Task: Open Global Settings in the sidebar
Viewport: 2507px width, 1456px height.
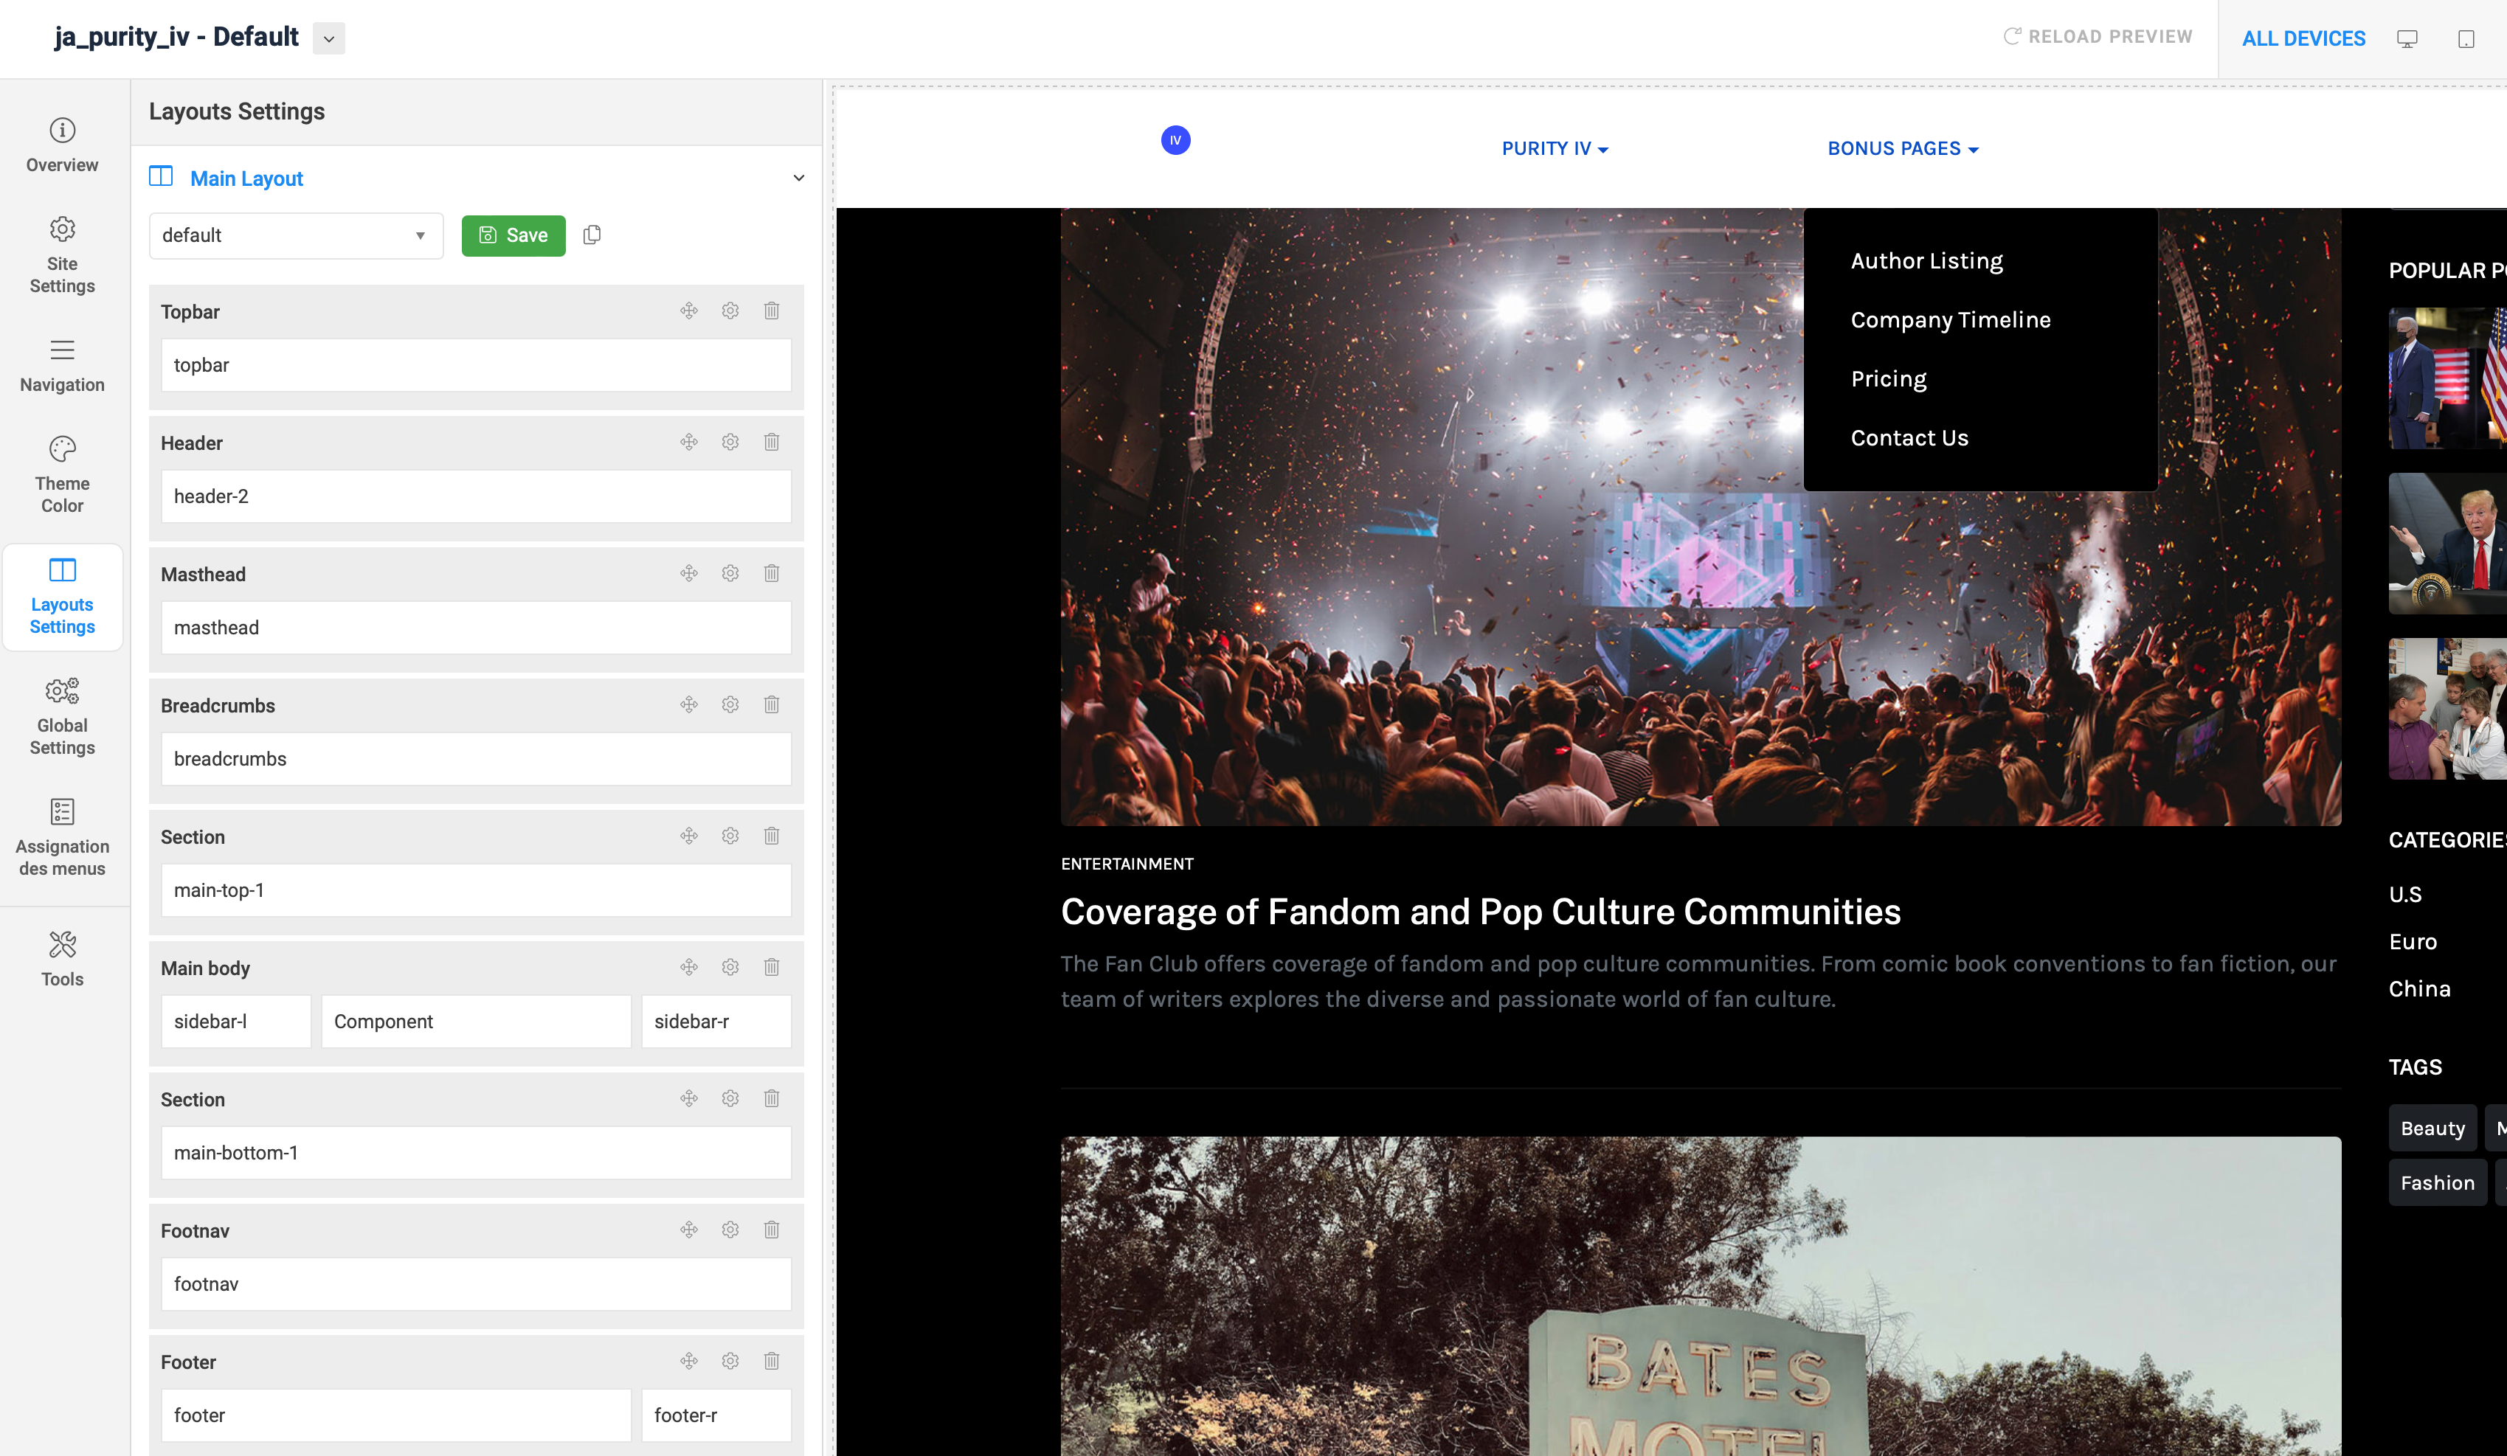Action: tap(62, 716)
